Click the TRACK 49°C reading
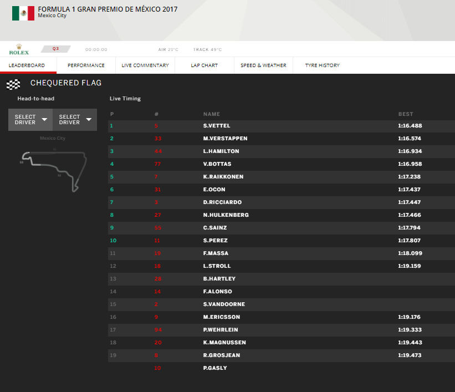This screenshot has height=392, width=455. tap(207, 50)
